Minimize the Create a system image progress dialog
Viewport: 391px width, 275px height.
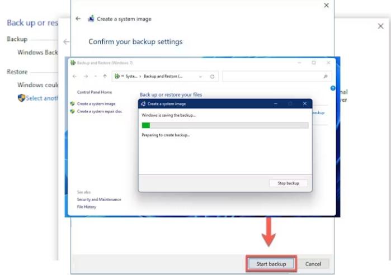click(276, 103)
